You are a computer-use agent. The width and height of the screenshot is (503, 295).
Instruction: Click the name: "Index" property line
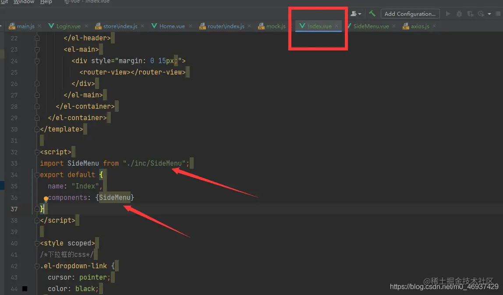tap(75, 186)
